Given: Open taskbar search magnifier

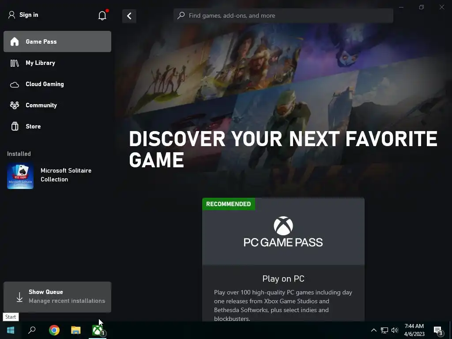Looking at the screenshot, I should click(32, 330).
